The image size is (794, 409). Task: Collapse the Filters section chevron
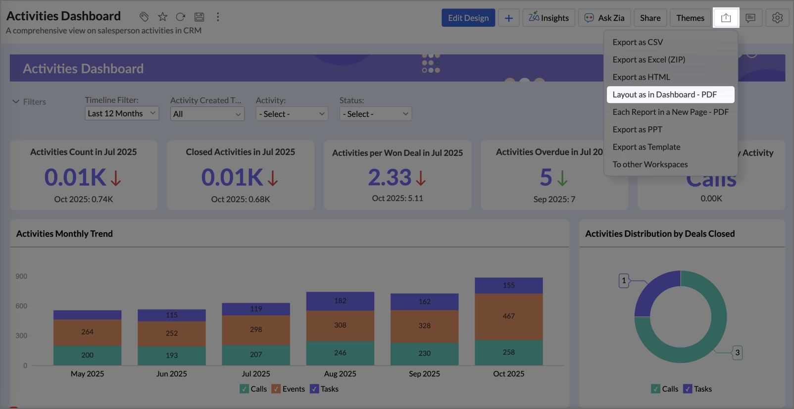click(16, 102)
